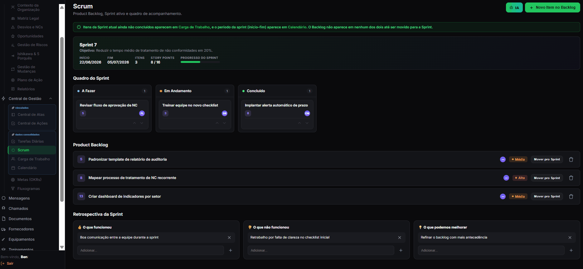Click the DS avatar on Treinar equipe card

click(225, 113)
